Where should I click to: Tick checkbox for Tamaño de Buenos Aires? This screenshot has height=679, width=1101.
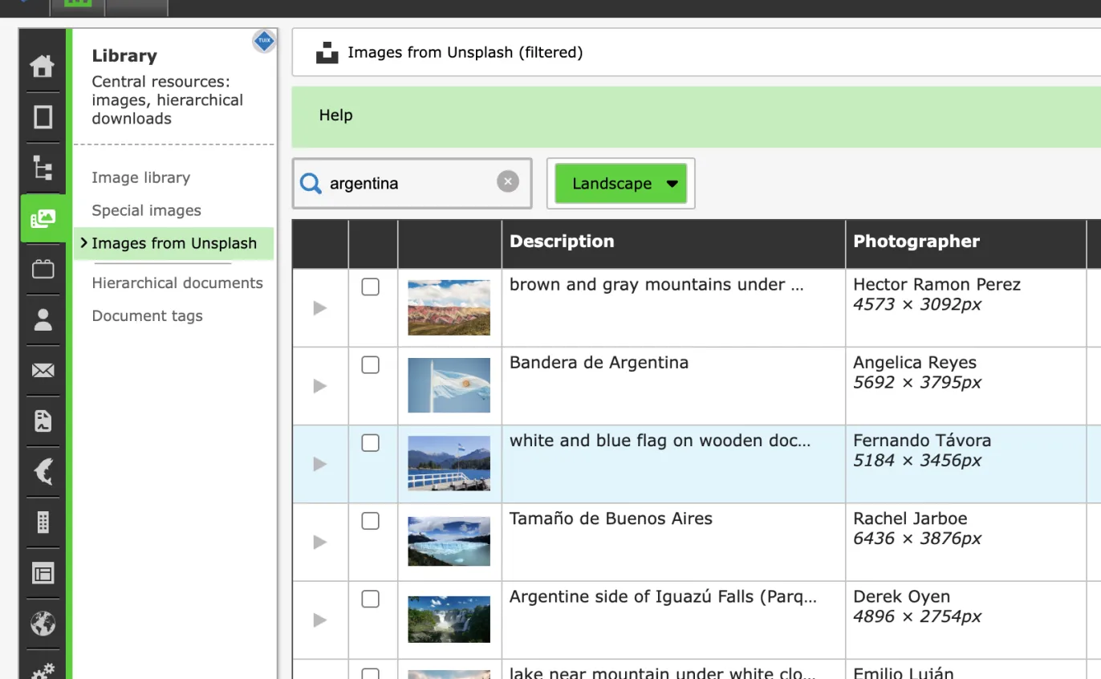pos(370,521)
